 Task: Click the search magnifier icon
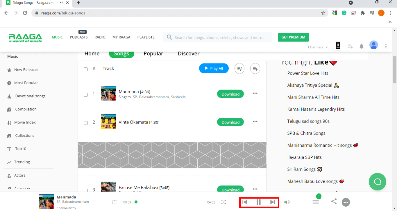click(x=169, y=37)
